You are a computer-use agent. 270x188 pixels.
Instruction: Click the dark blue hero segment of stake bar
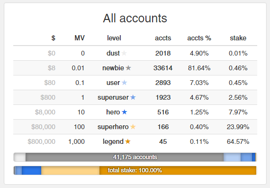(x=32, y=170)
